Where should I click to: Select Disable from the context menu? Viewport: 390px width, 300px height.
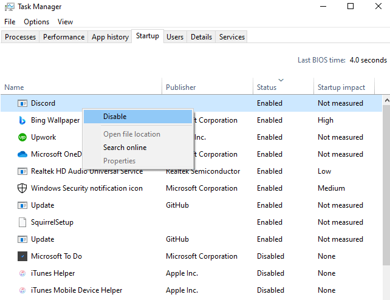tap(115, 117)
